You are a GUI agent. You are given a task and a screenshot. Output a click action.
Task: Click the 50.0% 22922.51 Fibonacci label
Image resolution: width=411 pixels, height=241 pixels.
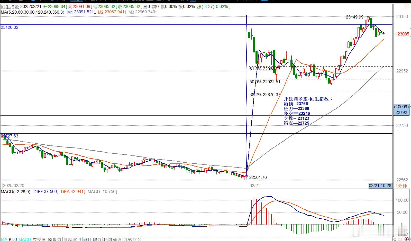pyautogui.click(x=265, y=82)
